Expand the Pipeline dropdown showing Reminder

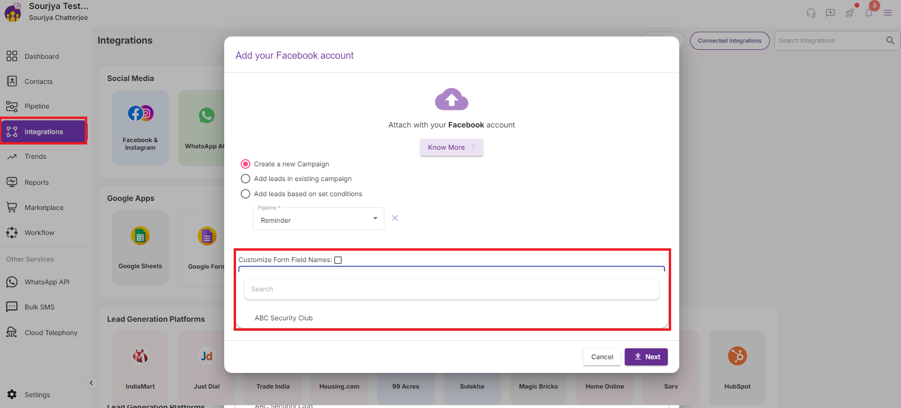[318, 220]
